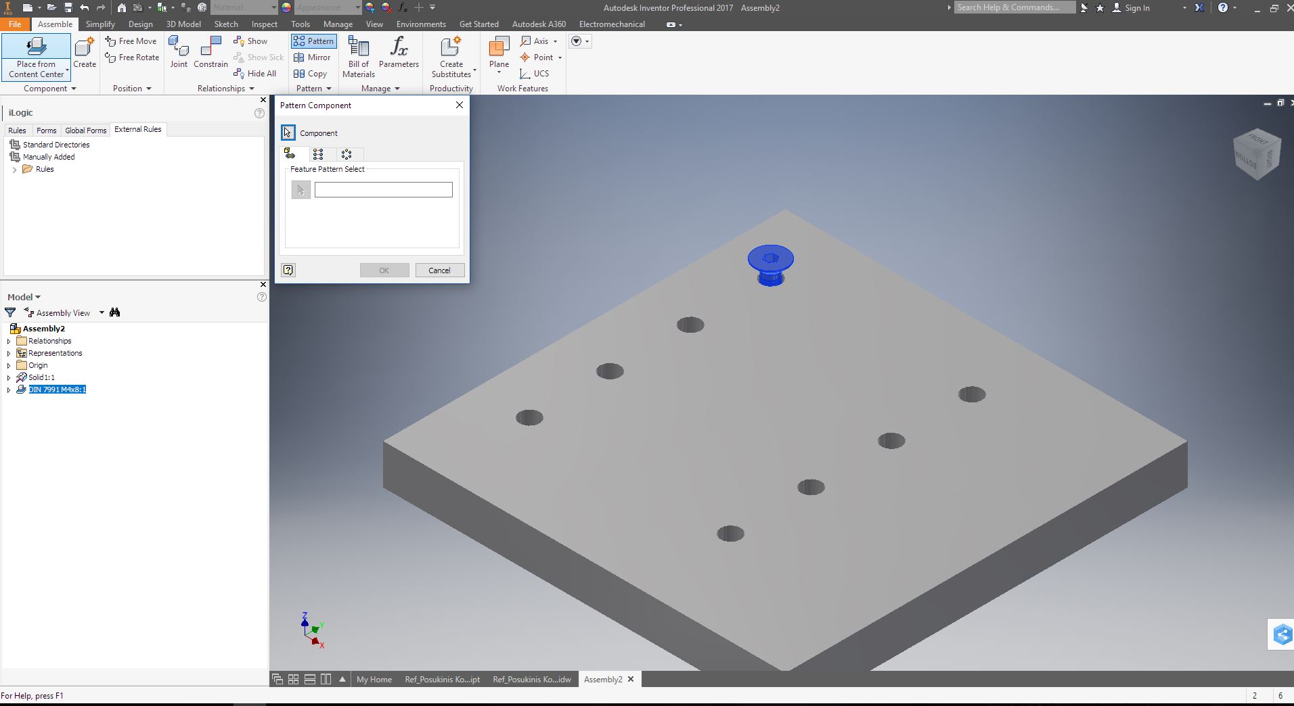
Task: Select the Pattern component tool
Action: click(x=313, y=41)
